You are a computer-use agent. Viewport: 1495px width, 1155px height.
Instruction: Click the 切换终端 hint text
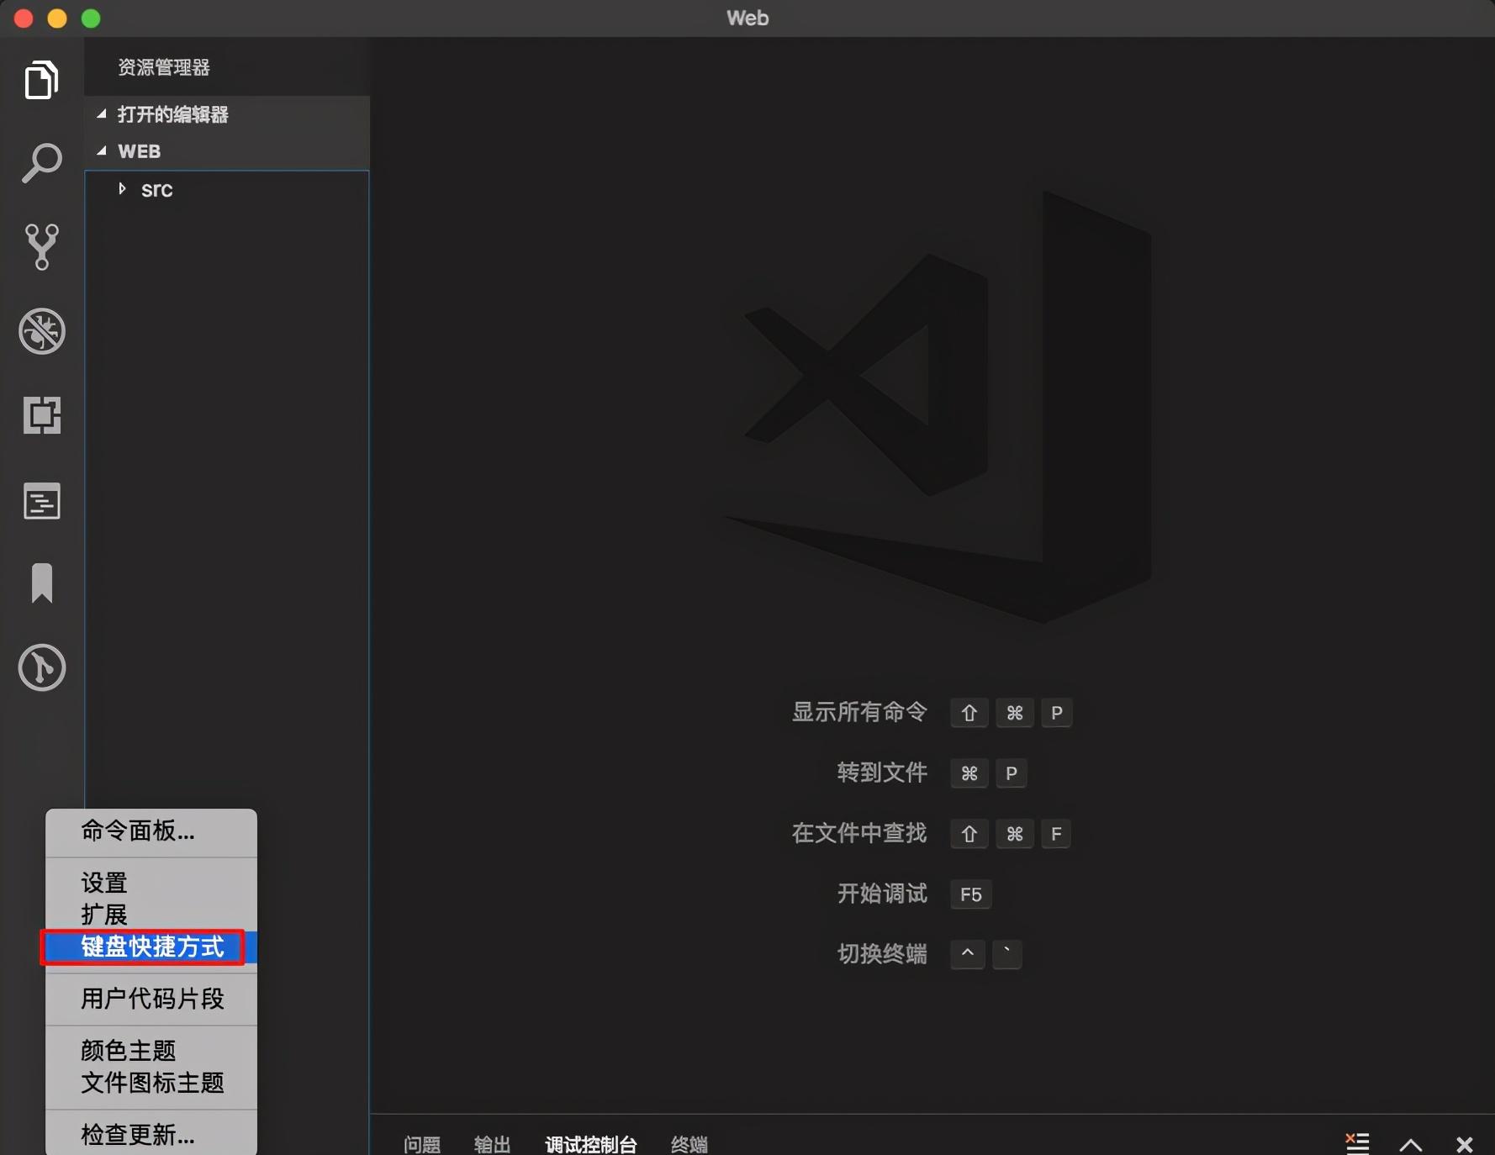pyautogui.click(x=882, y=954)
